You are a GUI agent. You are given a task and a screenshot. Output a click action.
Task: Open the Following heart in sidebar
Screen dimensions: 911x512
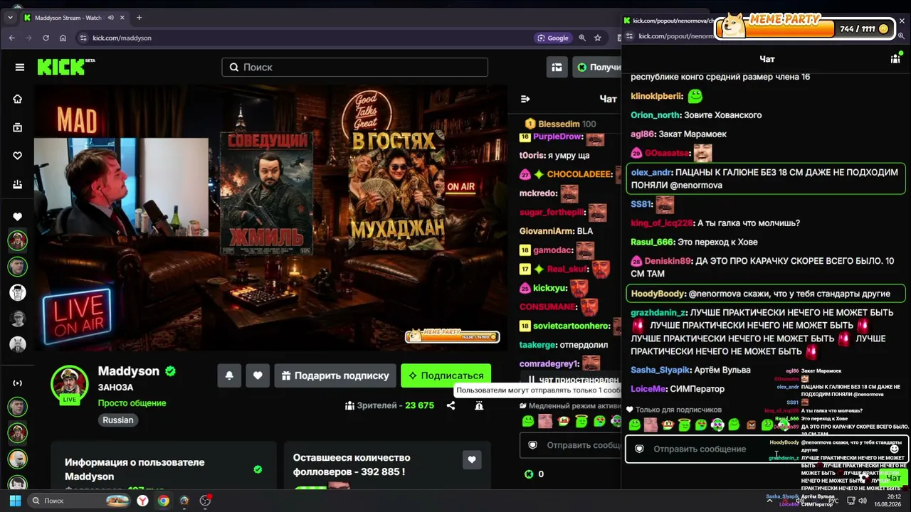click(18, 156)
